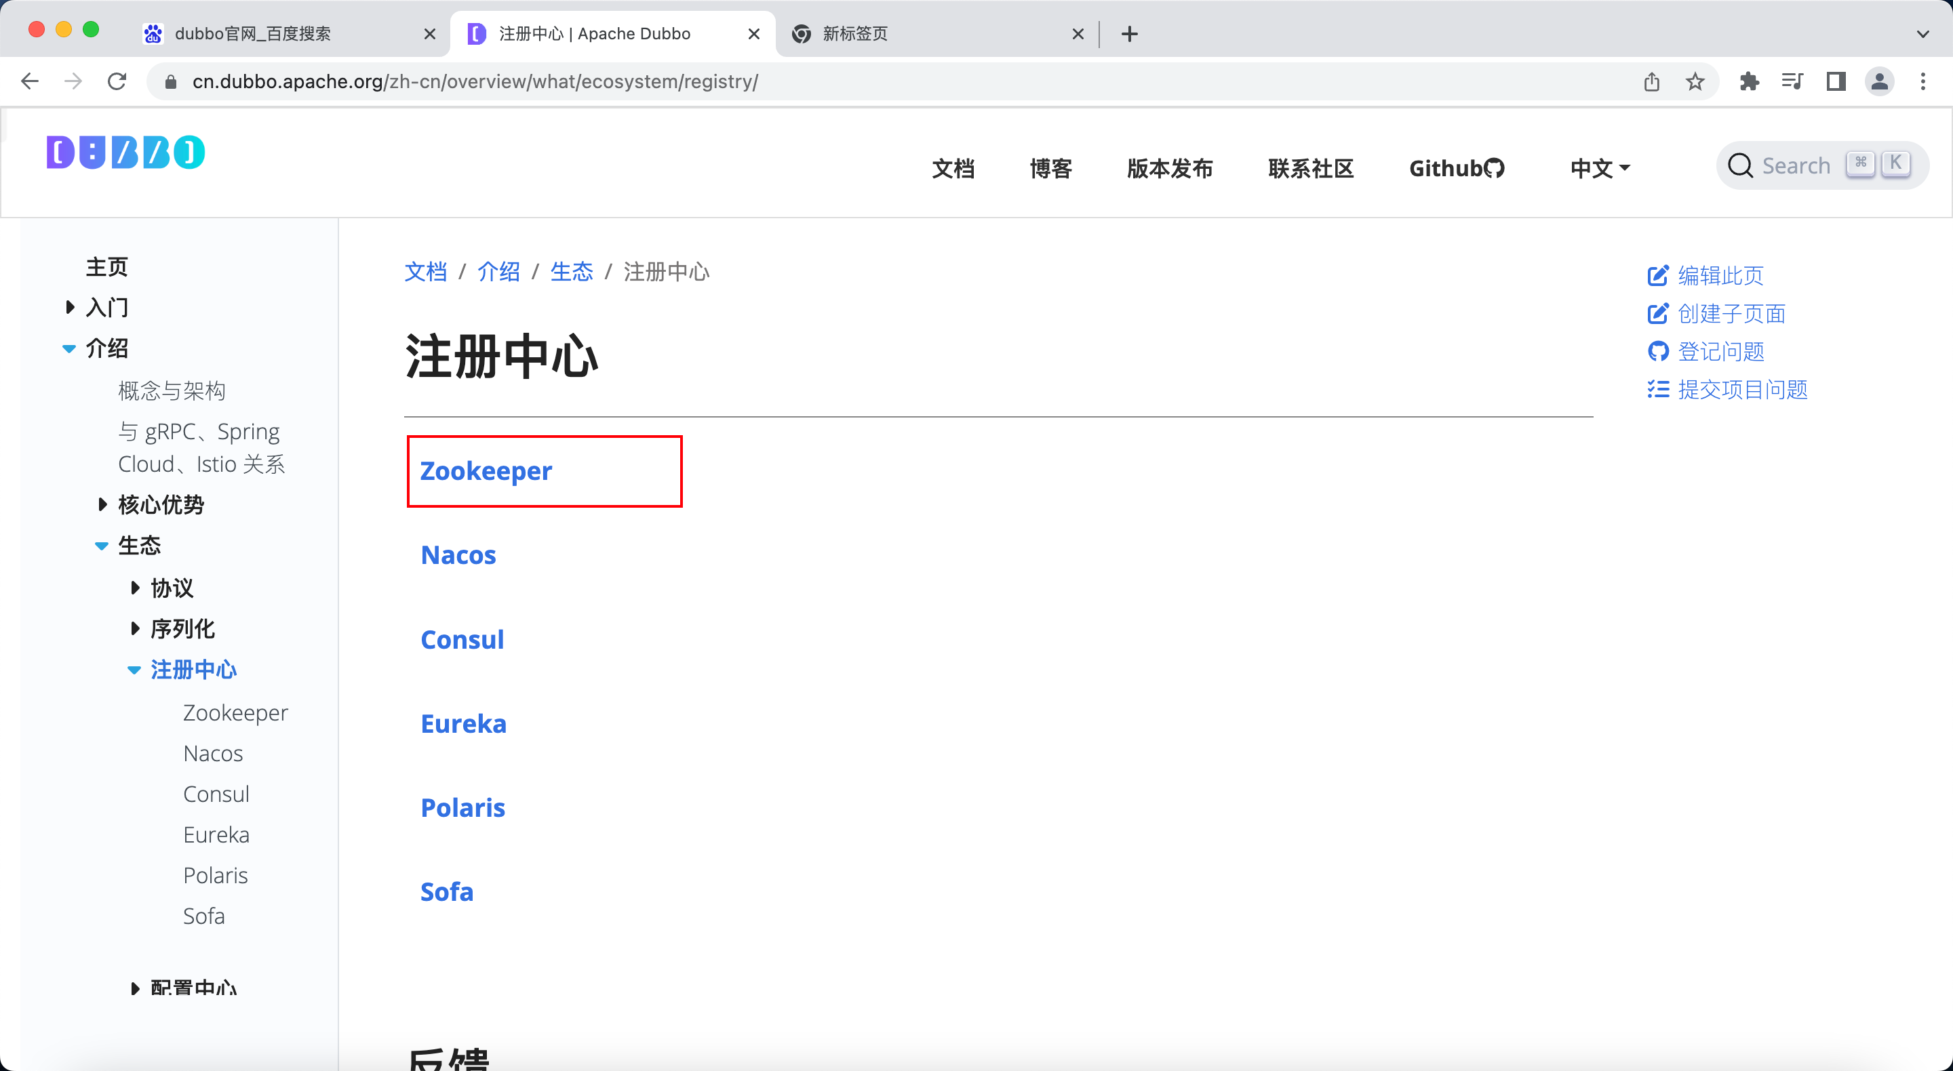Open the tab search chevron at top right

1922,34
